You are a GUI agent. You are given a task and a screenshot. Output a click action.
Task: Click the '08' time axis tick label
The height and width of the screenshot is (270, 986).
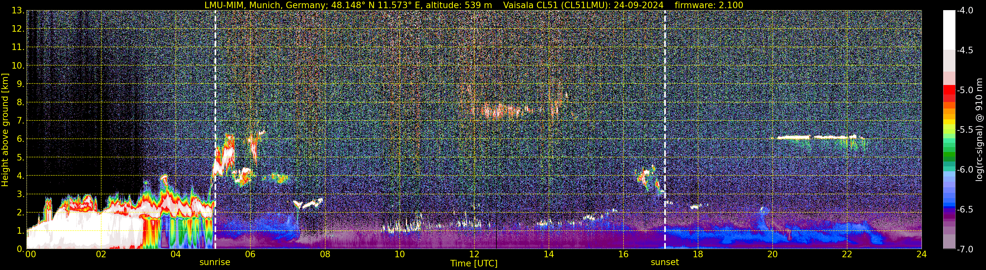[x=325, y=254]
